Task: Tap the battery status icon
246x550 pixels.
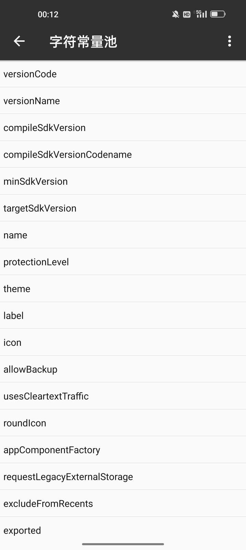Action: tap(218, 14)
